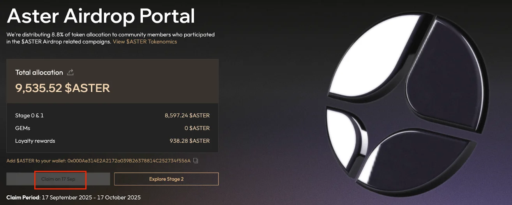The height and width of the screenshot is (205, 512).
Task: Click the Claim Period date range text
Action: coord(91,198)
